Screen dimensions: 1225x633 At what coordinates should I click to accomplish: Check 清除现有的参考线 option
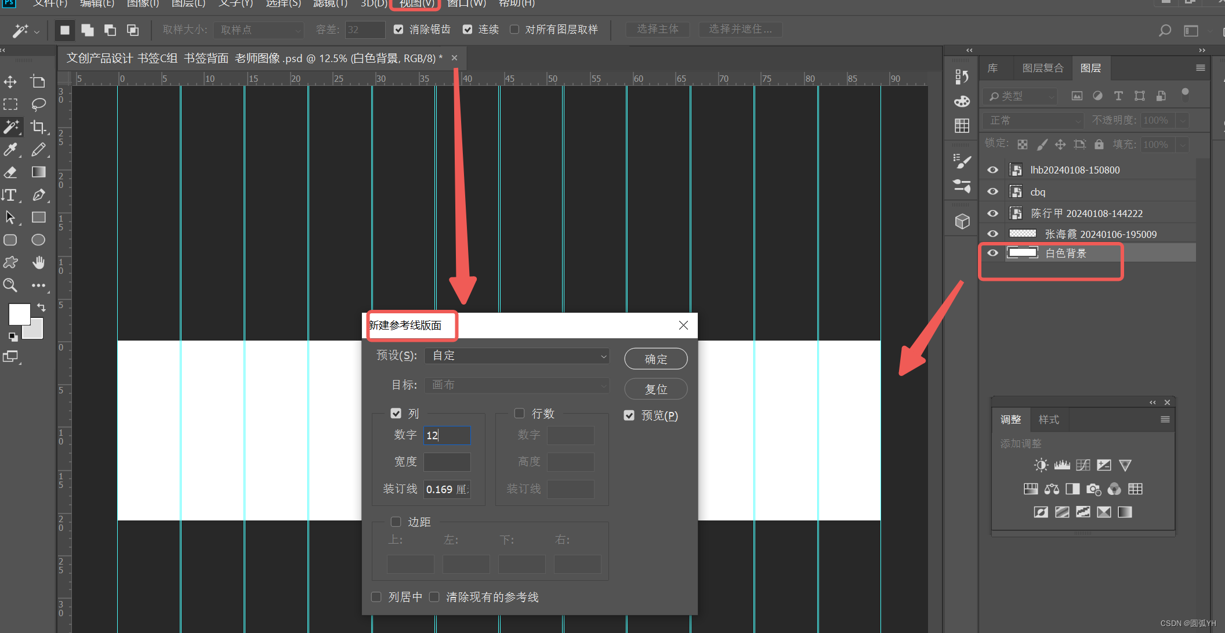[x=434, y=597]
